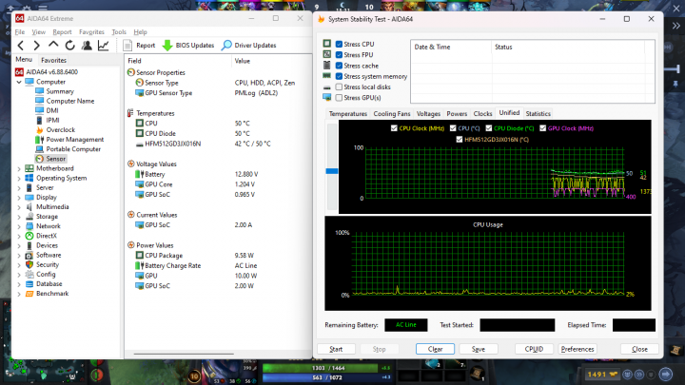Open the Report menu
685x385 pixels.
(62, 32)
